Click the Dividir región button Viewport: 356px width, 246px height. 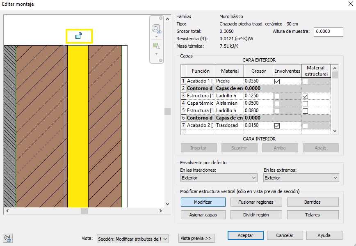256,215
